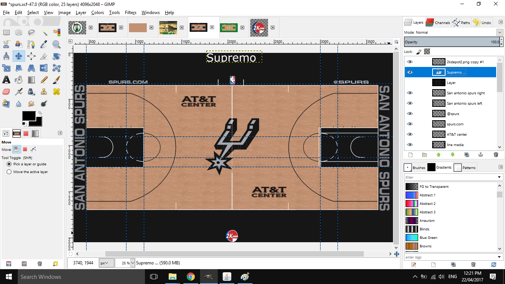This screenshot has width=505, height=284.
Task: Select the Scissors Select tool
Action: pyautogui.click(x=6, y=44)
